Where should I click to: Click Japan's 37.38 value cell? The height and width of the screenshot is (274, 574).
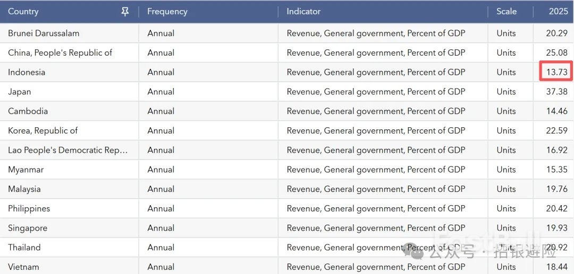tap(556, 92)
